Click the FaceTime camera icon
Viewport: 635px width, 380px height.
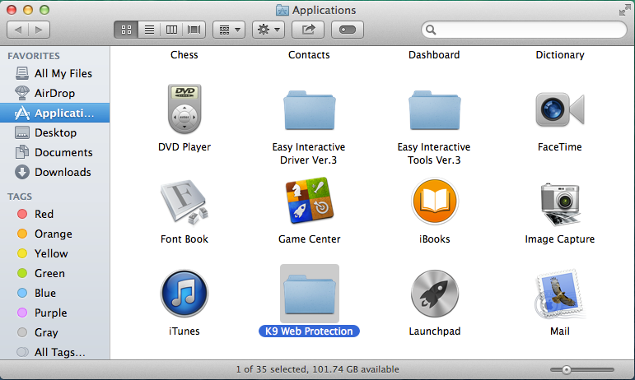point(560,109)
